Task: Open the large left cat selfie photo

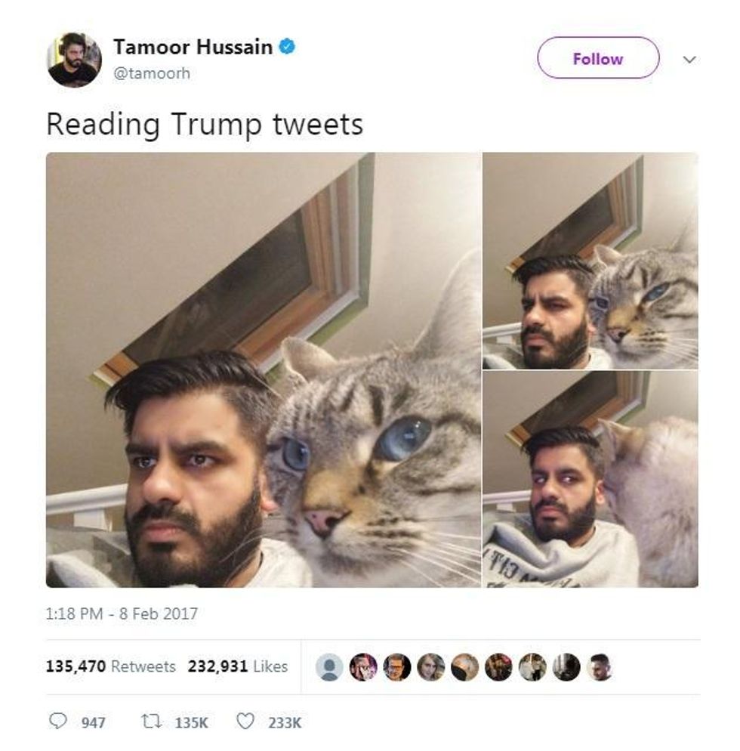Action: [264, 369]
